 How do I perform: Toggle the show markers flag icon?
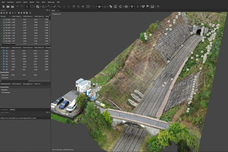coord(148,6)
